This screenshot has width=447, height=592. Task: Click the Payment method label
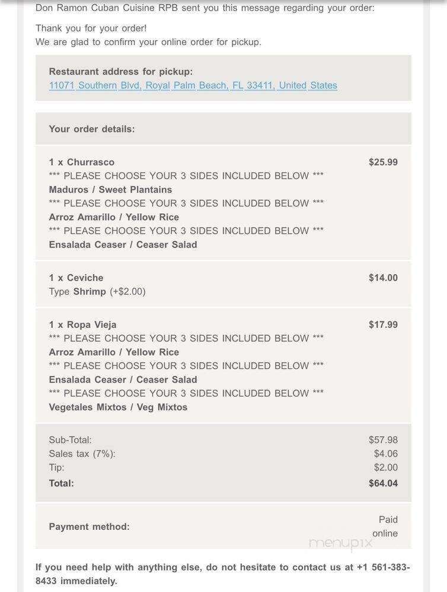click(x=89, y=526)
